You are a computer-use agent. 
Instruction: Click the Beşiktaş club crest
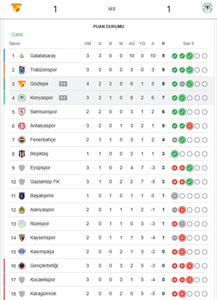click(x=22, y=154)
